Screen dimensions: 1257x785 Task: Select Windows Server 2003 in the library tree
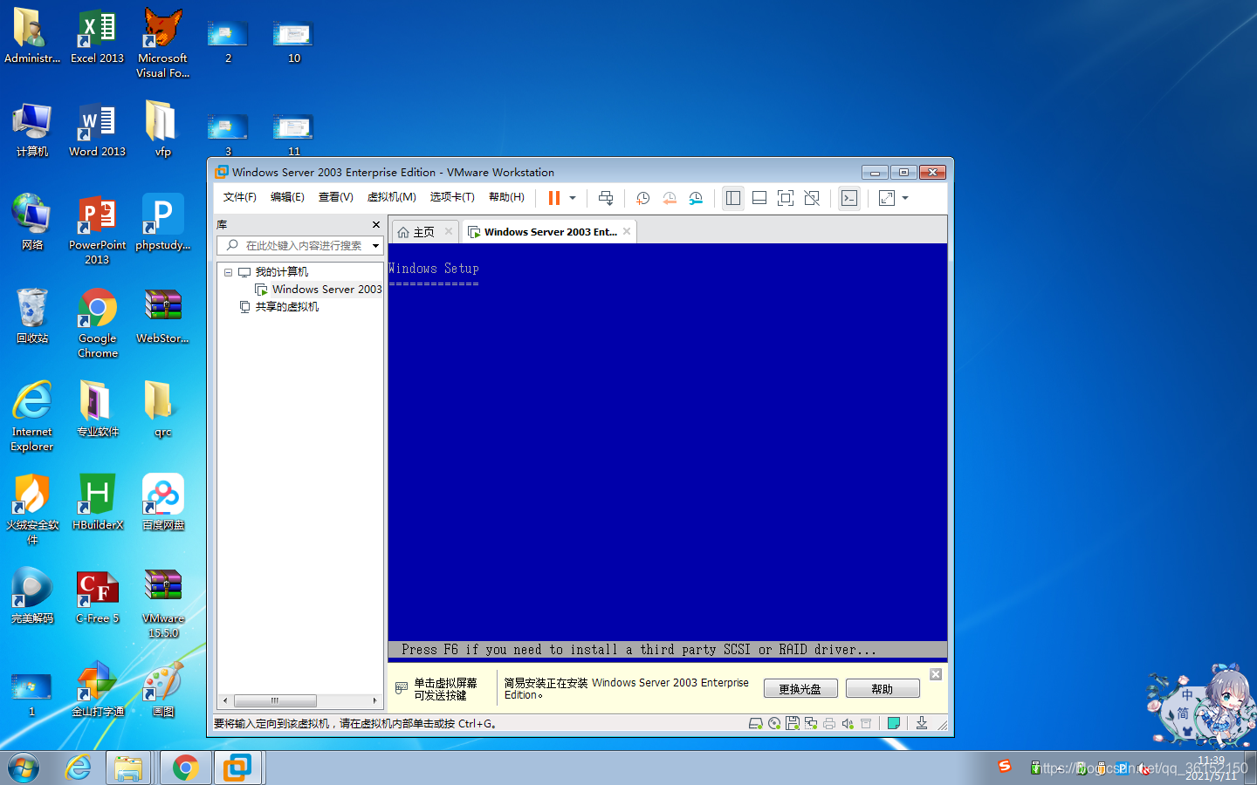point(326,290)
